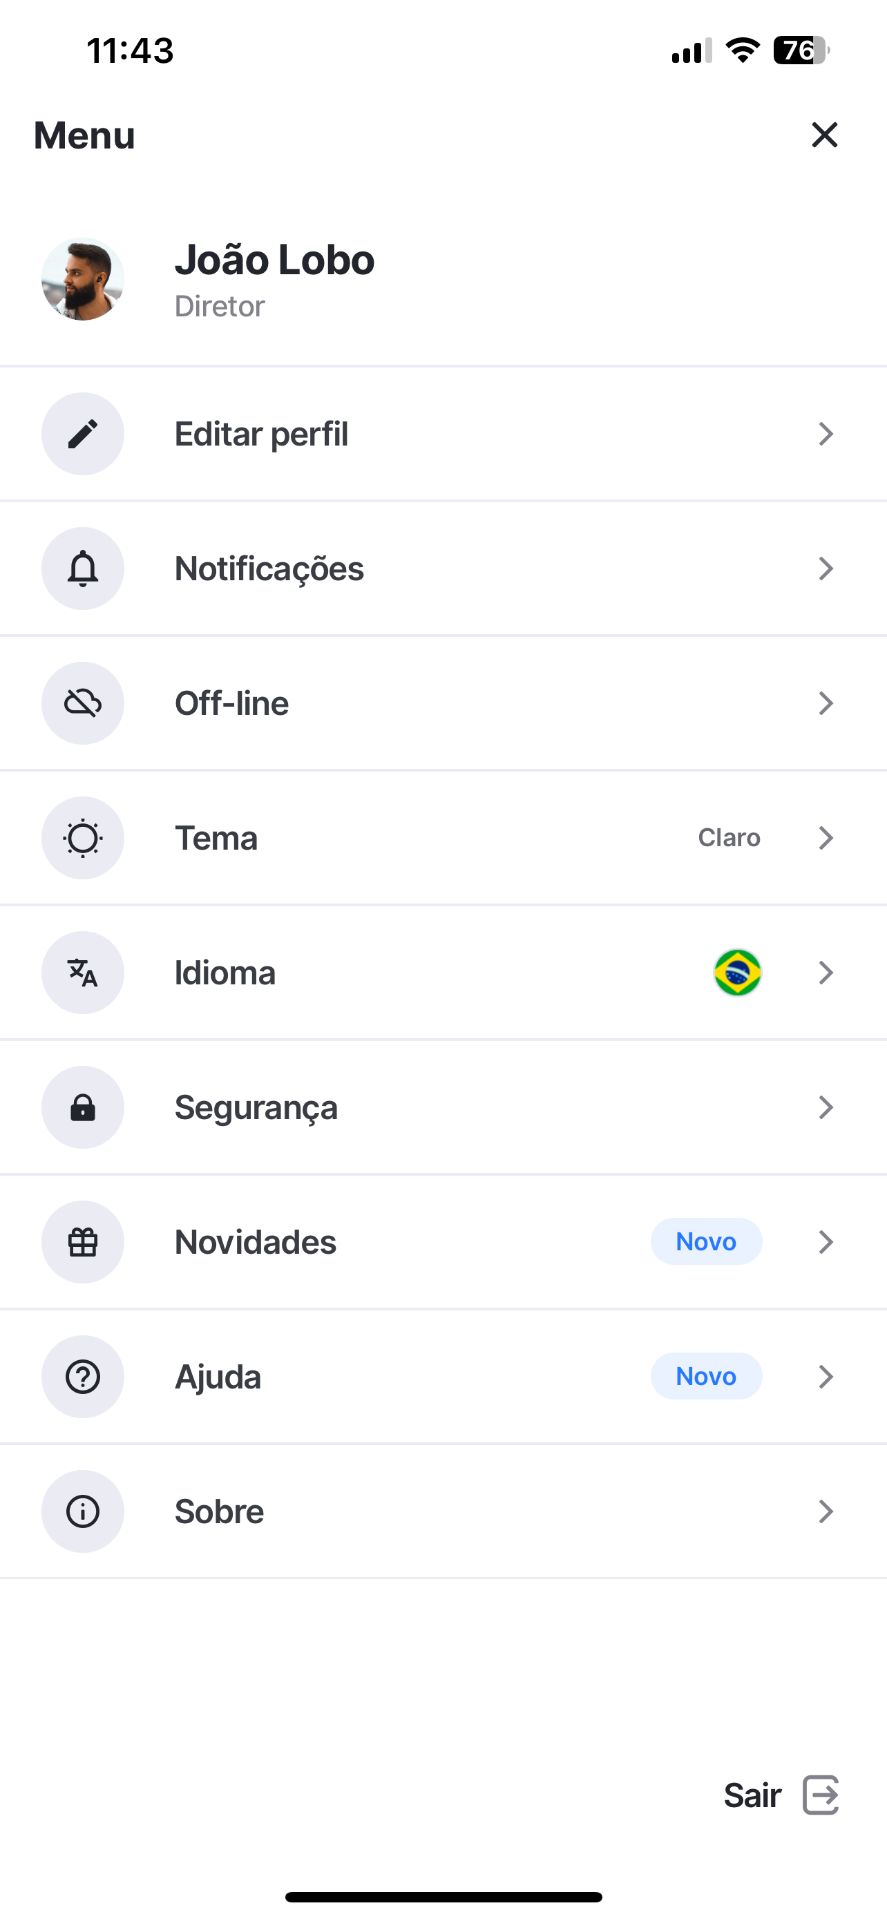Tap the gift icon for Novidades
The width and height of the screenshot is (887, 1919).
tap(83, 1242)
